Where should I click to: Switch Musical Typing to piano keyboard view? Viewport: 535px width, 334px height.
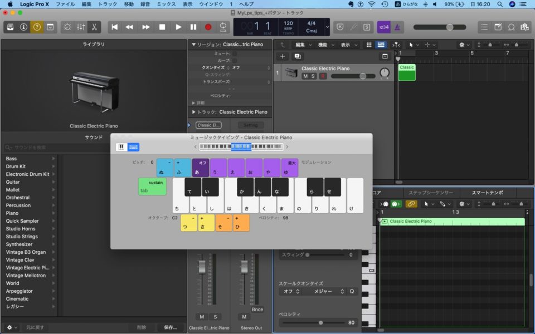pos(121,147)
